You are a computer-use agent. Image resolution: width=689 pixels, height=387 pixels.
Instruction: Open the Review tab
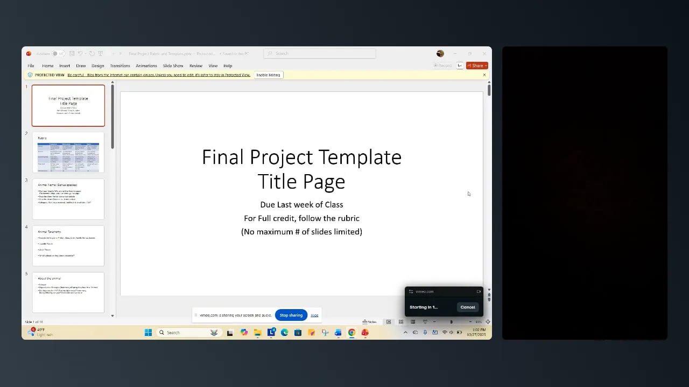pos(196,66)
